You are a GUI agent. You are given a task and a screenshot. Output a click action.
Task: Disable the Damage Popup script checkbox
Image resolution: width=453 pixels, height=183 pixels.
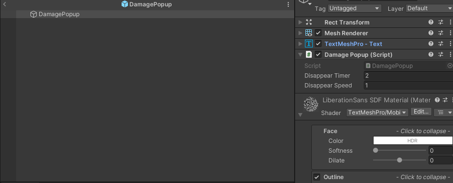click(x=318, y=54)
